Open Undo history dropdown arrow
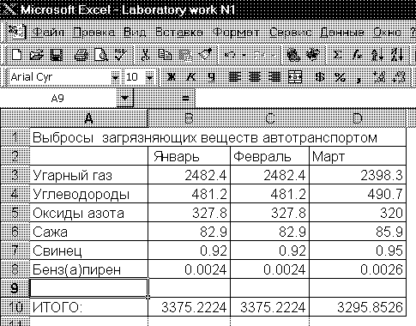Screen dimensions: 416x326 [244, 54]
